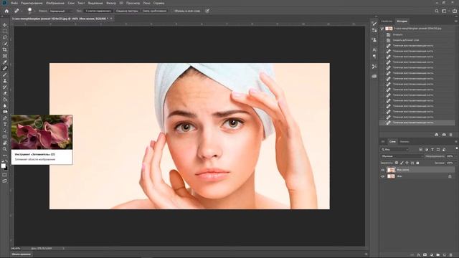Open the "Изображение" menu
459x258 pixels.
tap(55, 3)
